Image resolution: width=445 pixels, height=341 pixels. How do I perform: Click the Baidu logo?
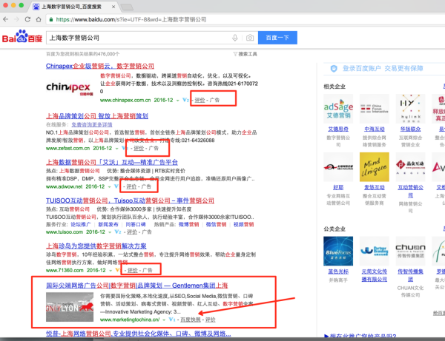(x=22, y=37)
